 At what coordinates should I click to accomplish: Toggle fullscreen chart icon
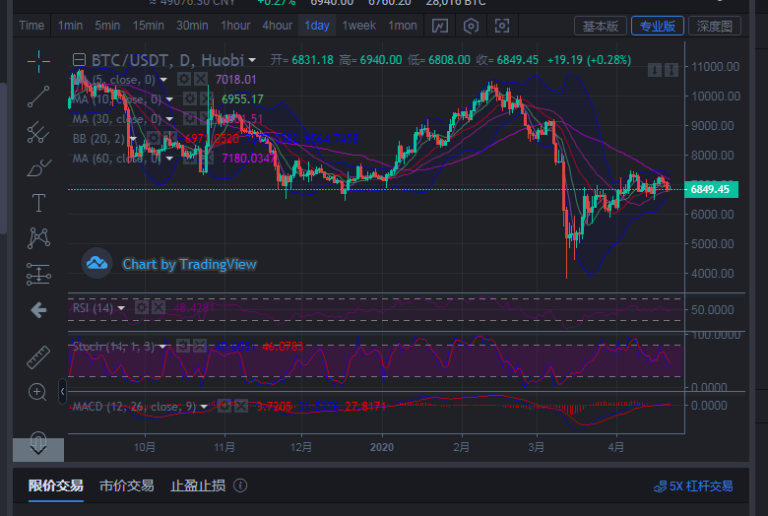502,26
